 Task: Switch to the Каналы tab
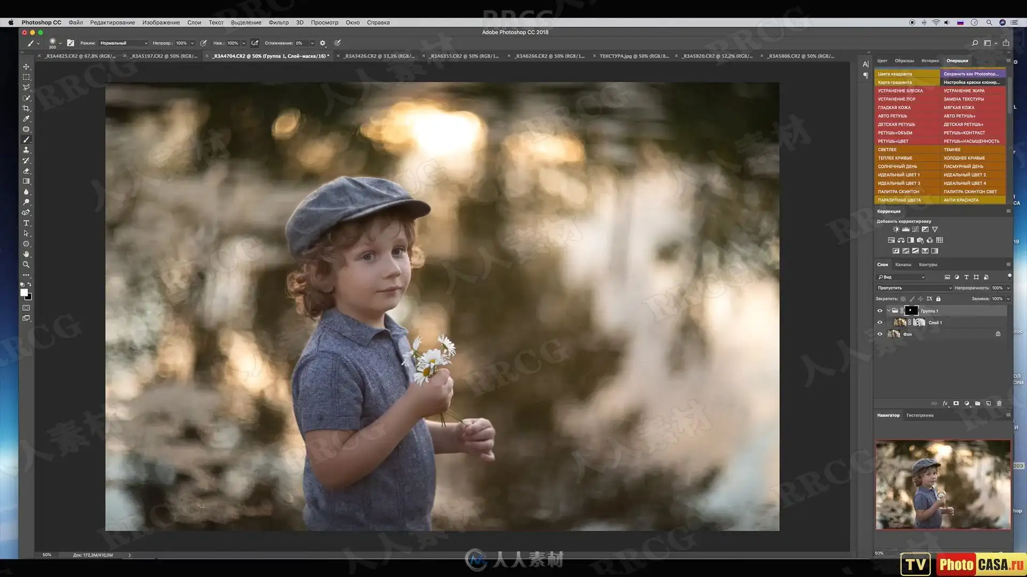coord(903,264)
